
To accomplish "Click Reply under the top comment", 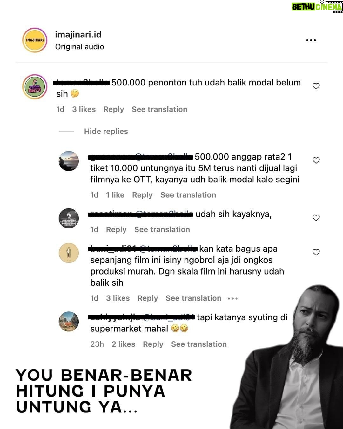I will tap(114, 109).
